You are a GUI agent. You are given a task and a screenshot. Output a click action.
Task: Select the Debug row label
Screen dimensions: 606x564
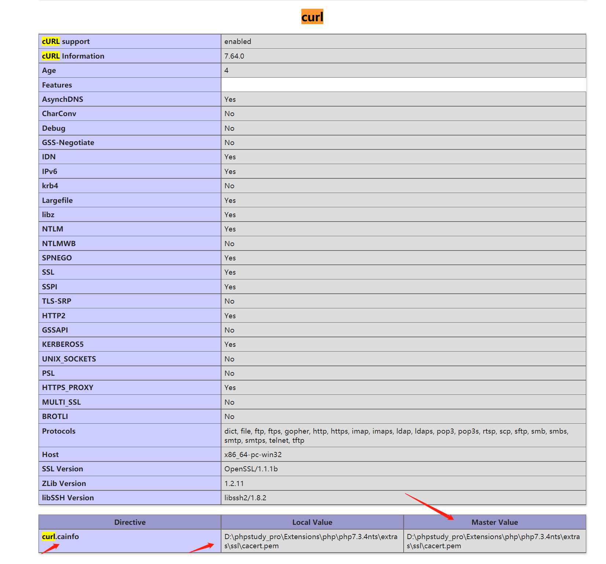tap(54, 128)
